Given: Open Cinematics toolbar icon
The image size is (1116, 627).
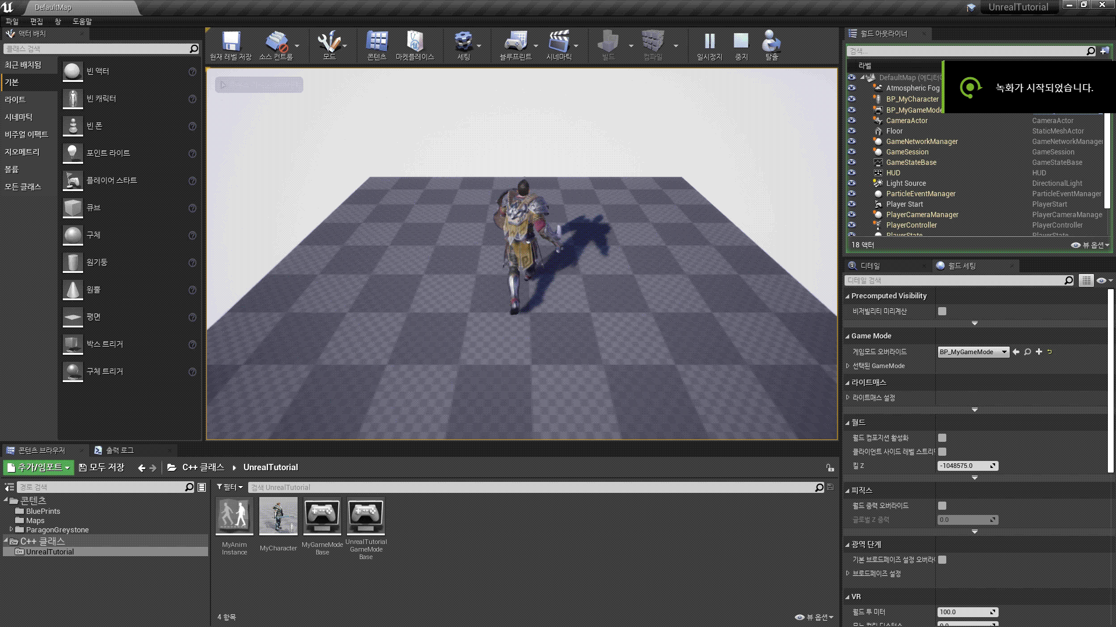Looking at the screenshot, I should coord(559,46).
